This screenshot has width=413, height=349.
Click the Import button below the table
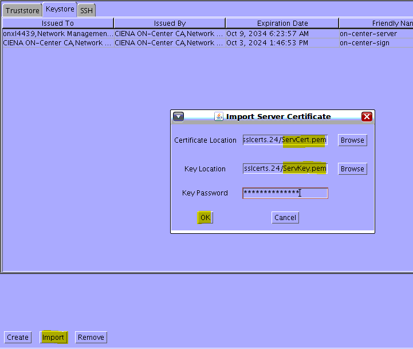[x=53, y=338]
